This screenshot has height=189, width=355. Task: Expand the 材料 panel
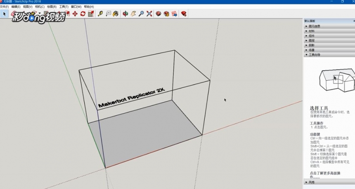[x=329, y=31]
